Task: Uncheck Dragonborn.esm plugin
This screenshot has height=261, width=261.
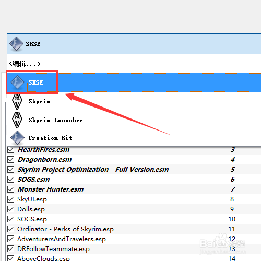Action: (11, 159)
